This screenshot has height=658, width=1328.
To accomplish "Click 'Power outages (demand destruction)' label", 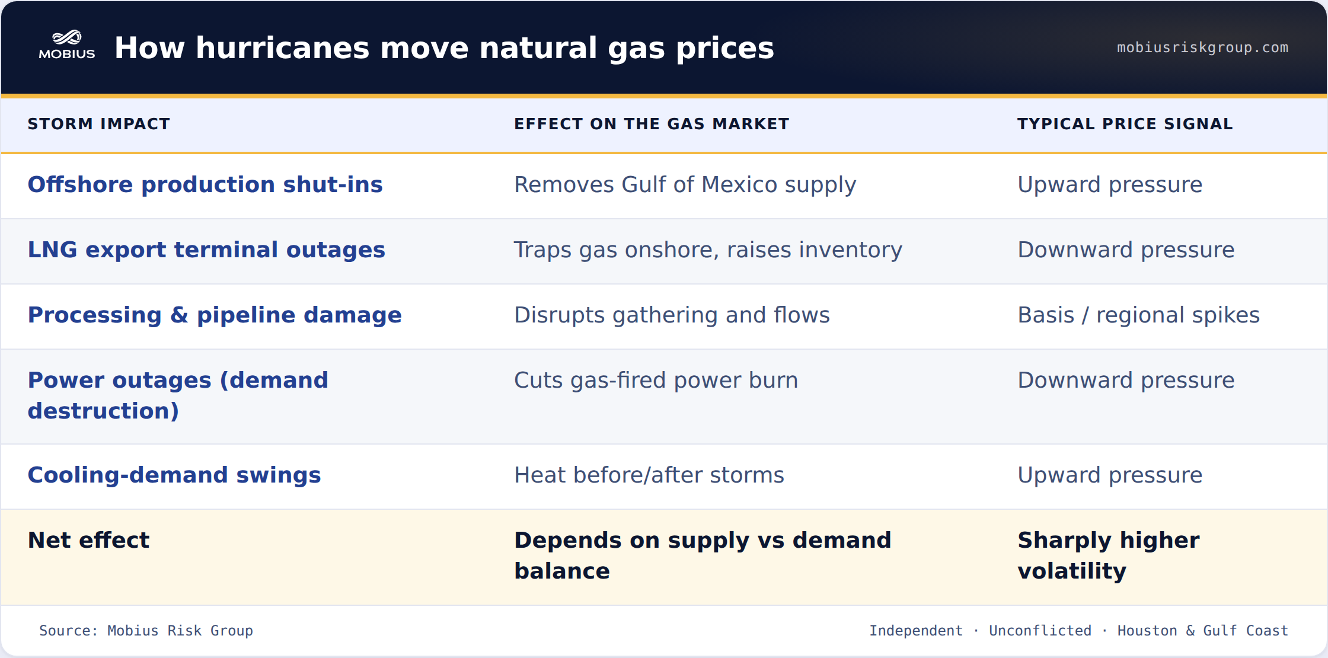I will pyautogui.click(x=178, y=395).
